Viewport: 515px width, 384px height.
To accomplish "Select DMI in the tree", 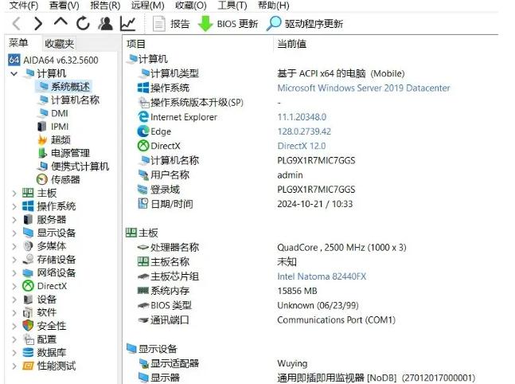I will click(x=53, y=113).
